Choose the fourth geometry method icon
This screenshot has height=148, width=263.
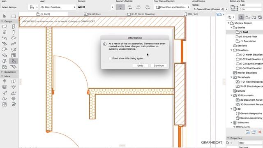(148, 7)
